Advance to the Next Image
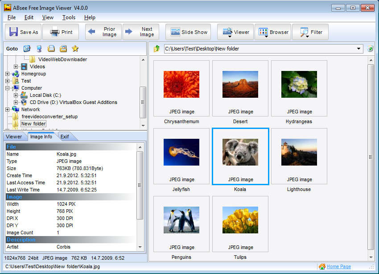Viewport: 379px width, 274px height. pos(140,32)
